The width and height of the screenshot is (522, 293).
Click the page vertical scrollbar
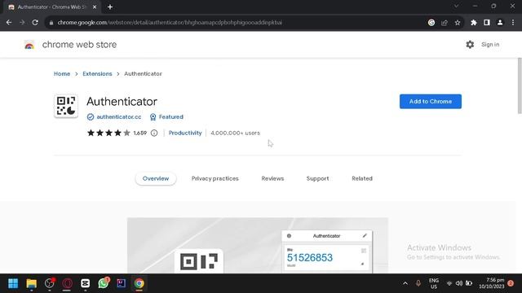tap(520, 85)
